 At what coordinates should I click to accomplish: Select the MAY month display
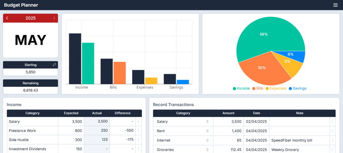(x=30, y=40)
